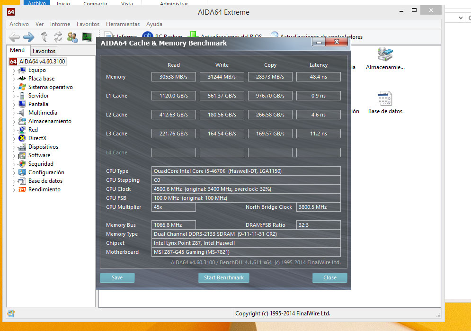Switch to the Favoritos tab
Viewport: 471px width, 331px height.
(44, 51)
